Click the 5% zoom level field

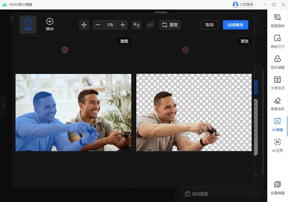(110, 25)
